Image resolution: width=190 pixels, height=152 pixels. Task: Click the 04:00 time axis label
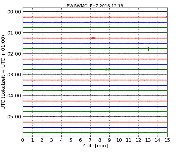click(14, 96)
